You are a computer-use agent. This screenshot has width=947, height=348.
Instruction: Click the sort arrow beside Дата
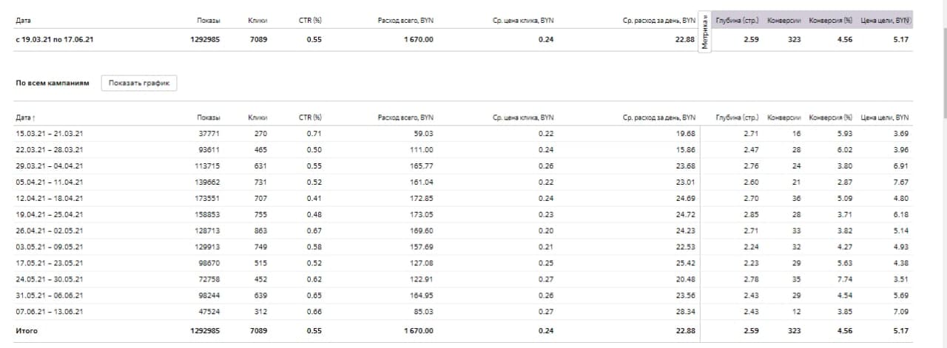(35, 117)
